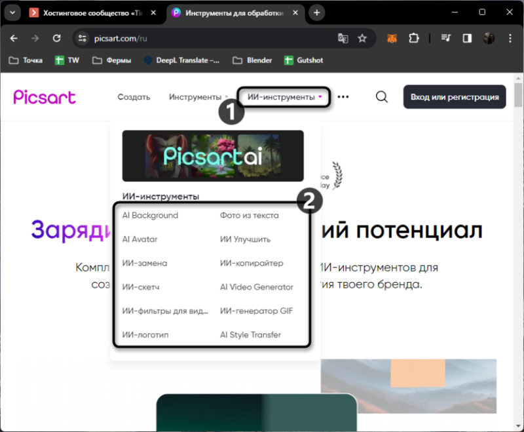
Task: Click the Picsart ai banner thumbnail
Action: pyautogui.click(x=213, y=156)
